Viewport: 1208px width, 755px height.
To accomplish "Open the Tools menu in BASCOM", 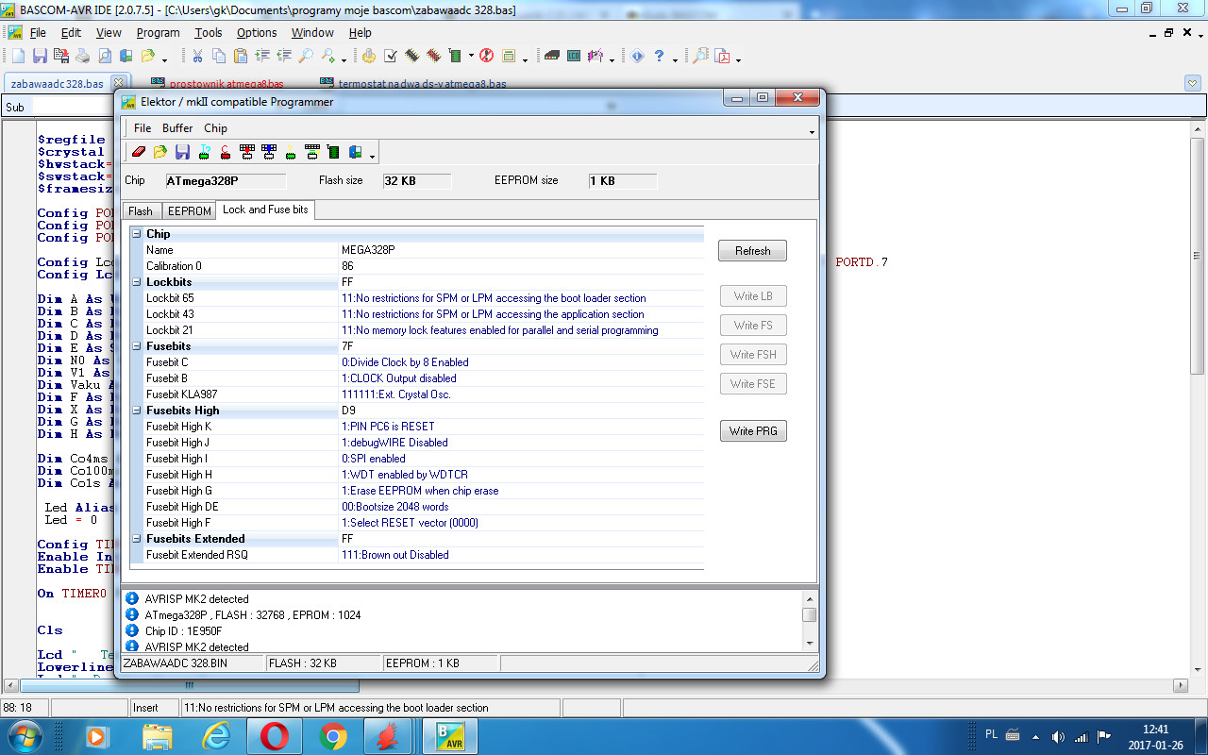I will coord(209,32).
